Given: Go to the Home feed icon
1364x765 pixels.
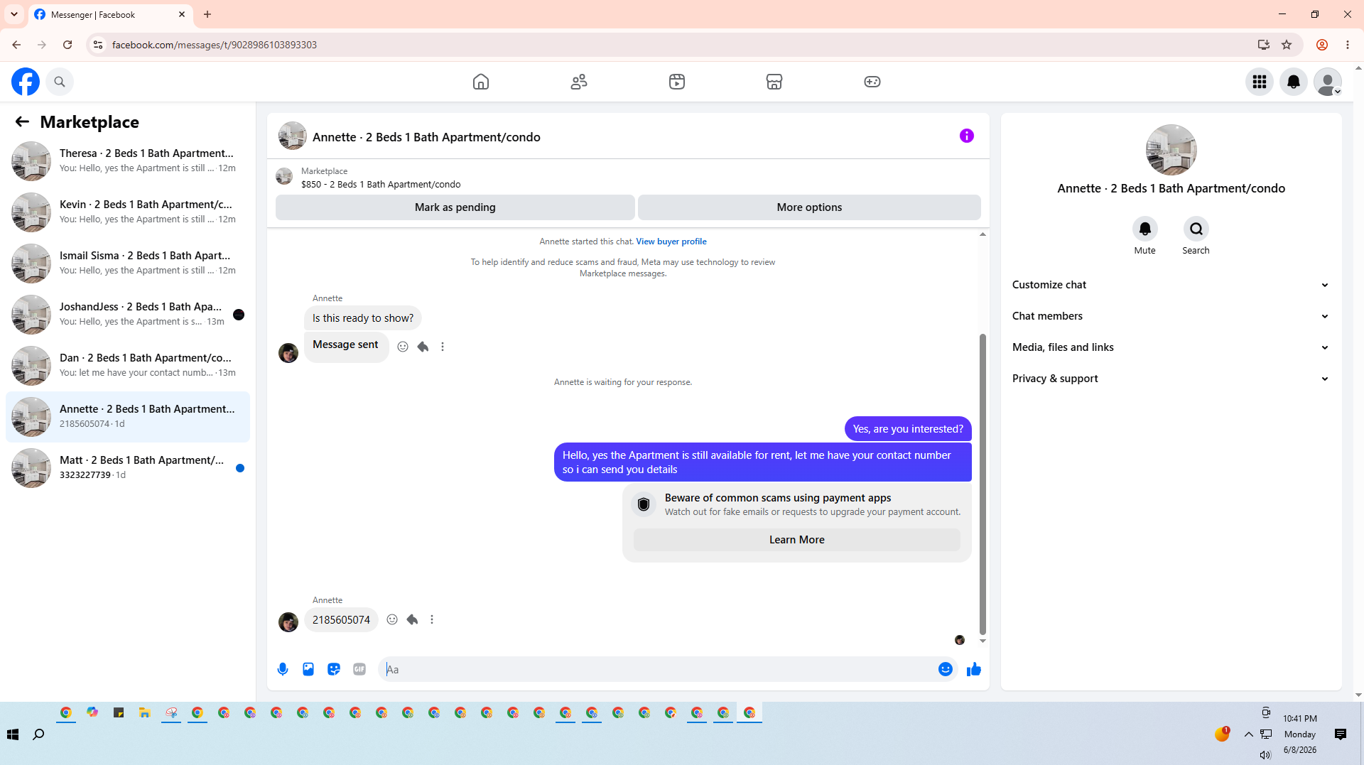Looking at the screenshot, I should pyautogui.click(x=481, y=82).
